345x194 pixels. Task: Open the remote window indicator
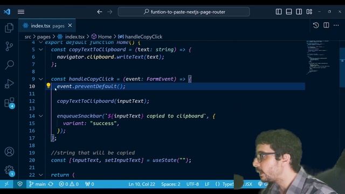[6, 184]
